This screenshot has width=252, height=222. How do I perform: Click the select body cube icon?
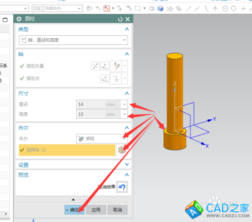click(x=122, y=150)
